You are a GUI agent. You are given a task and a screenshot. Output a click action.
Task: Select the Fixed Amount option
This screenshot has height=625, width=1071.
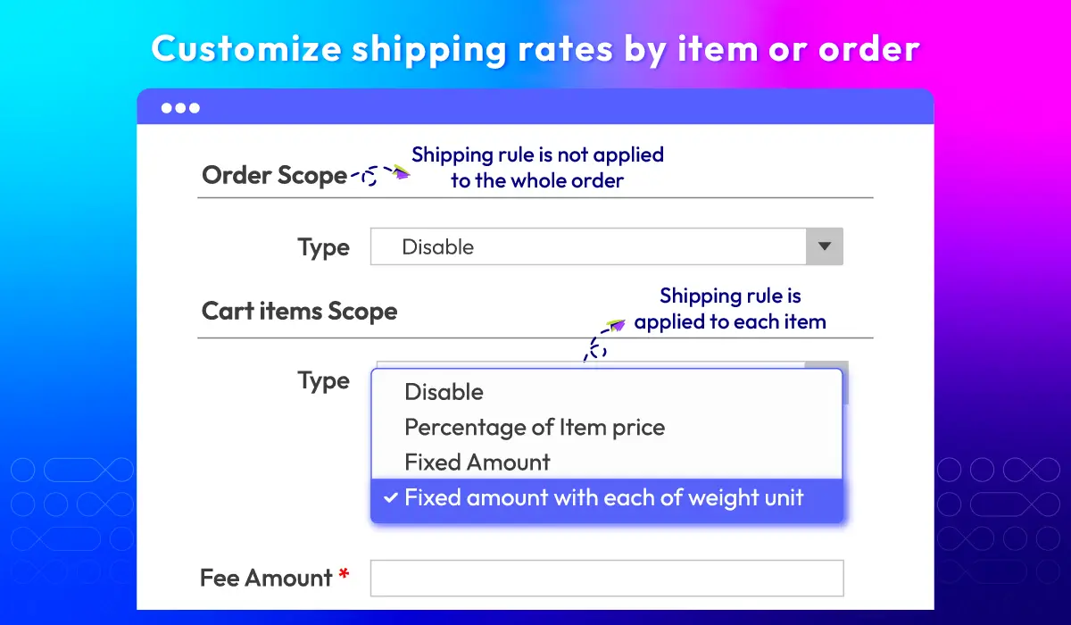pos(477,462)
